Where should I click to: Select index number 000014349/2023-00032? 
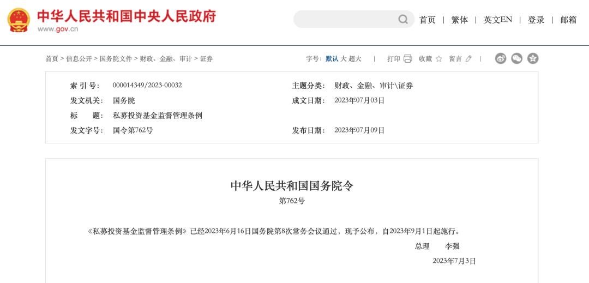(147, 85)
